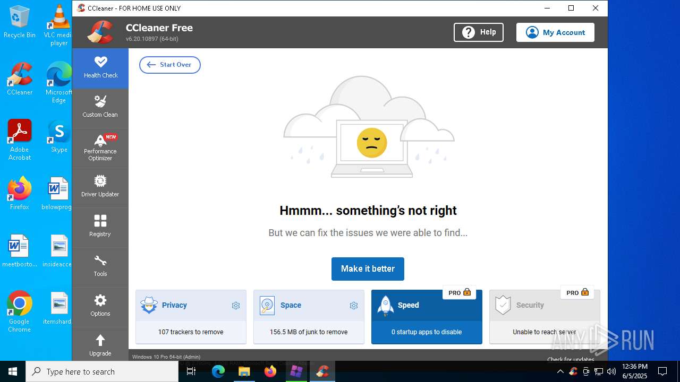Image resolution: width=680 pixels, height=382 pixels.
Task: Open Microsoft Edge desktop shortcut
Action: tap(58, 82)
